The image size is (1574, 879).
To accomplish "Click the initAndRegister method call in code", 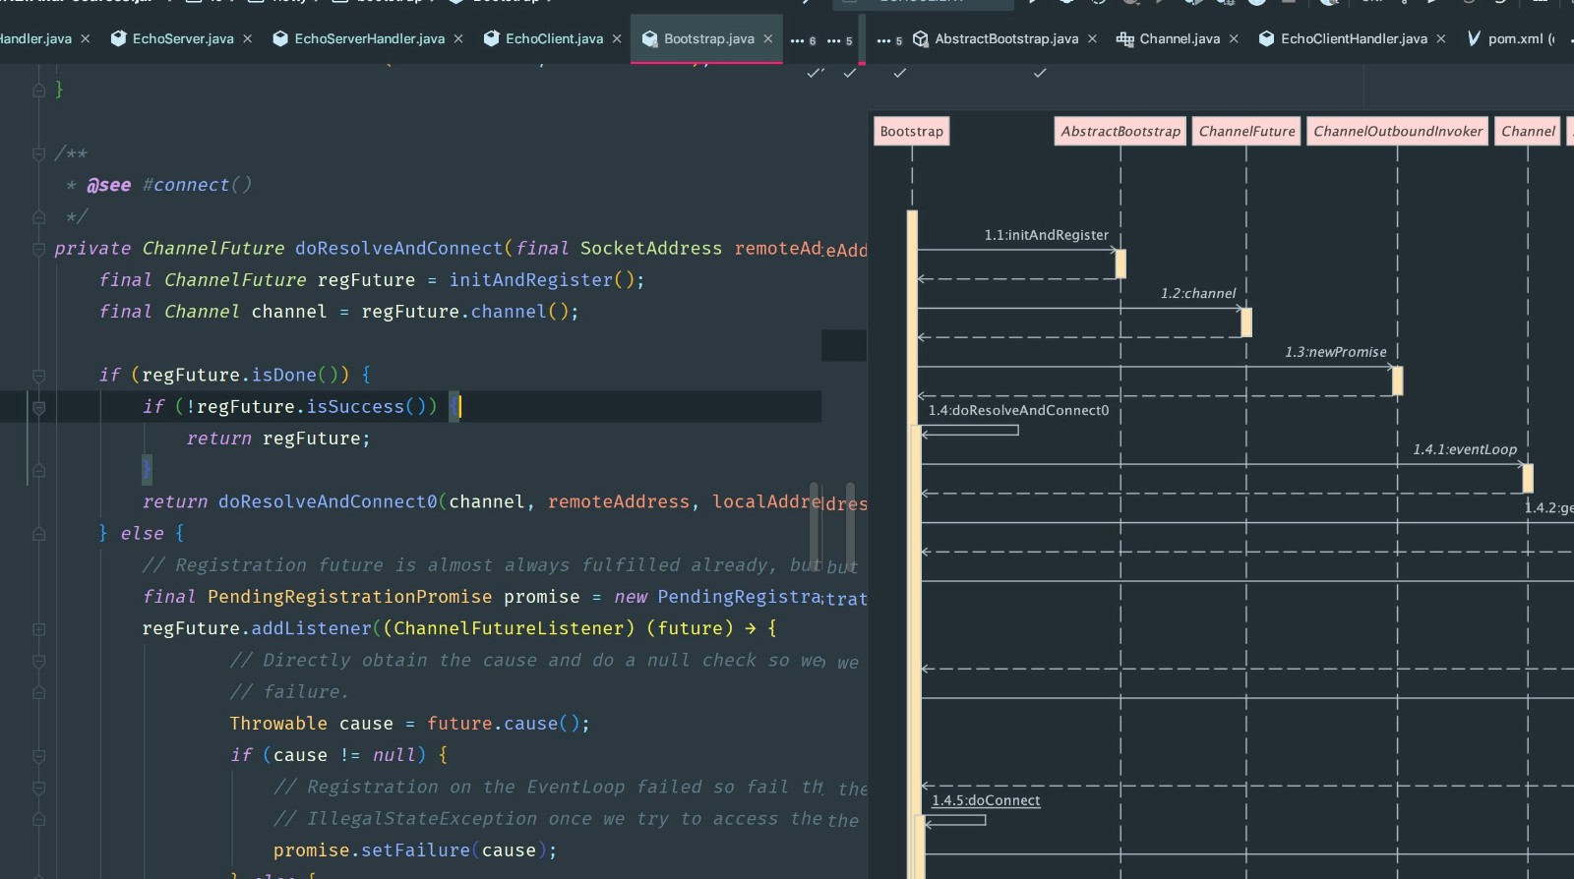I will [x=531, y=280].
